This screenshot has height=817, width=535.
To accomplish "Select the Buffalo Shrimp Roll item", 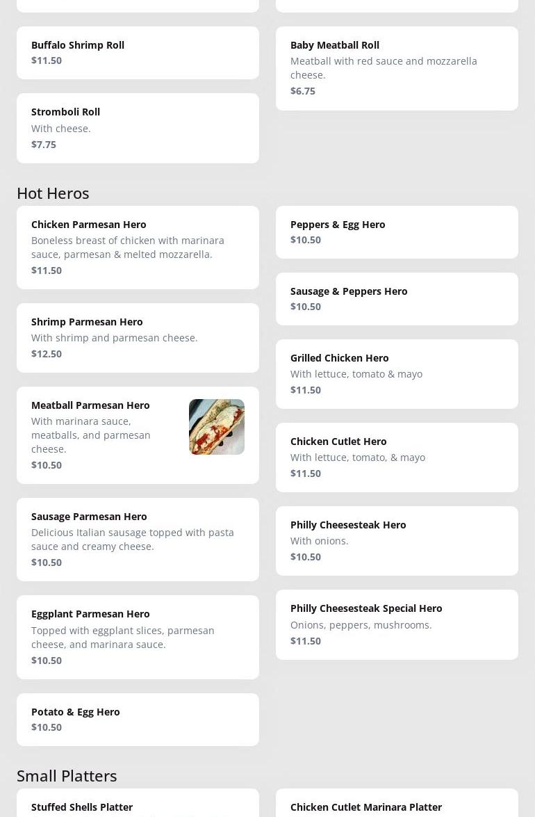I will (138, 53).
